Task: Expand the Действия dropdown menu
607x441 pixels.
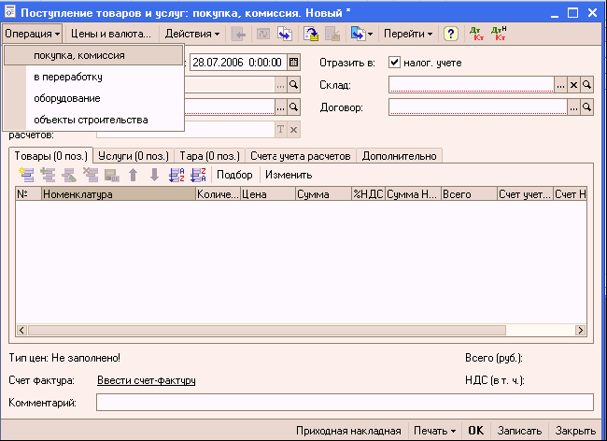Action: pyautogui.click(x=192, y=34)
